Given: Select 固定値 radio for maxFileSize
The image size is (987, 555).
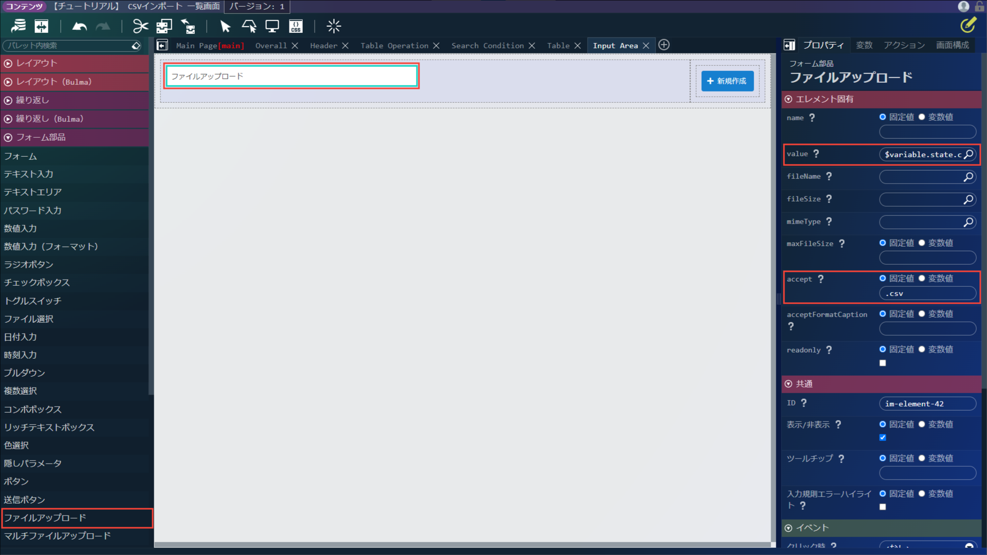Looking at the screenshot, I should (883, 243).
